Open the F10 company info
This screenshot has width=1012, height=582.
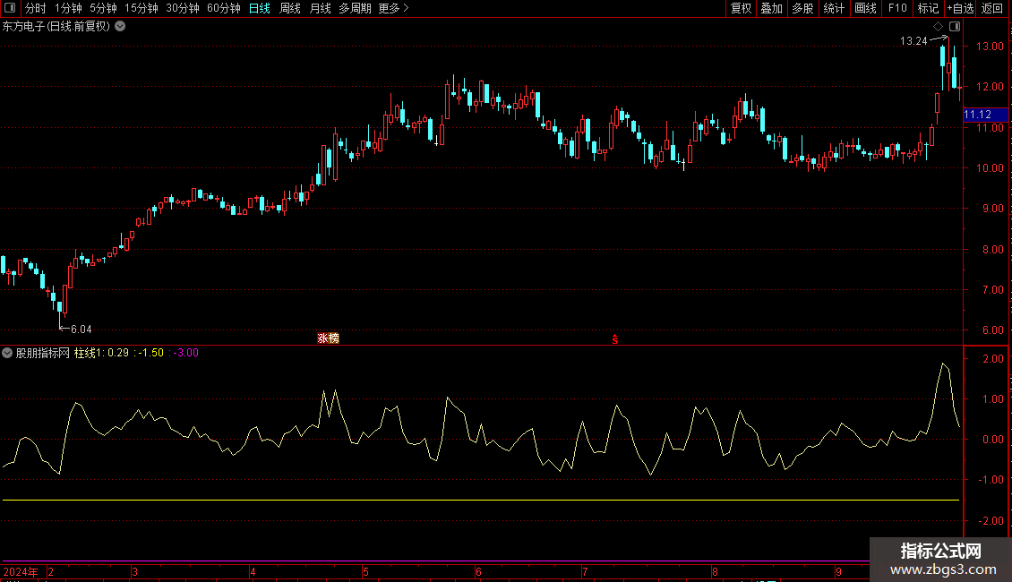click(x=897, y=8)
